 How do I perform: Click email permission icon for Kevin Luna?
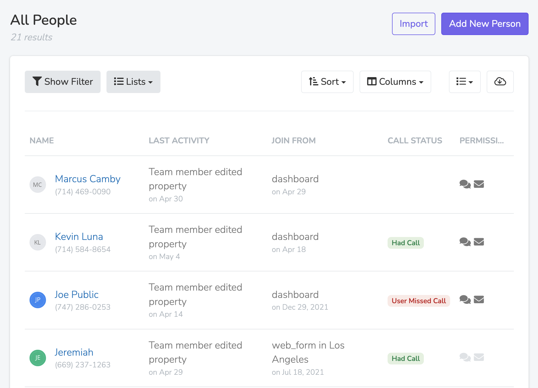(x=479, y=242)
